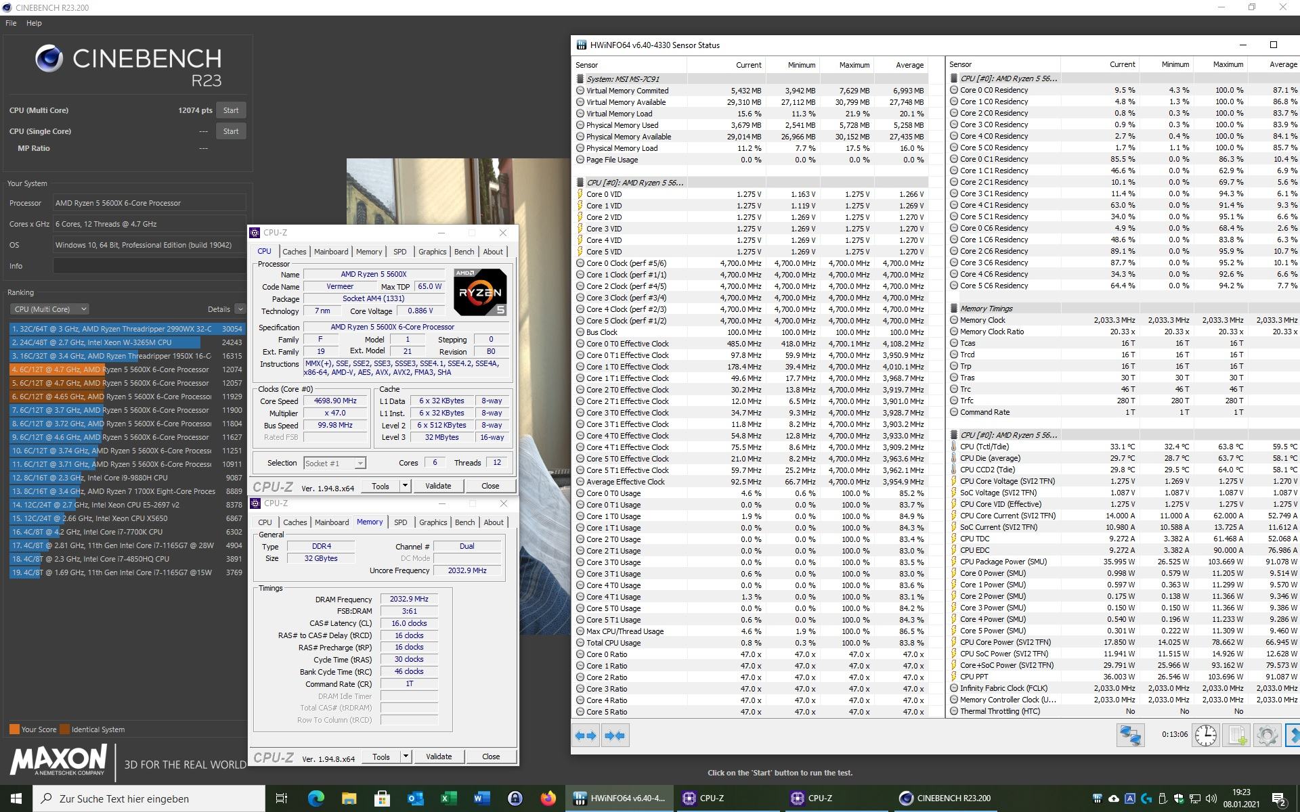Open Word from the taskbar
This screenshot has height=812, width=1300.
tap(481, 798)
